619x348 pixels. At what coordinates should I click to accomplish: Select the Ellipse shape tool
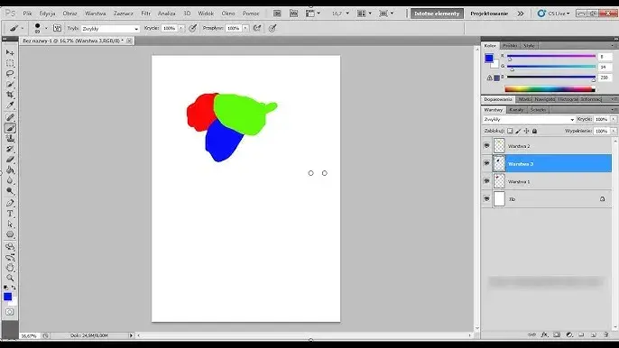pos(10,234)
